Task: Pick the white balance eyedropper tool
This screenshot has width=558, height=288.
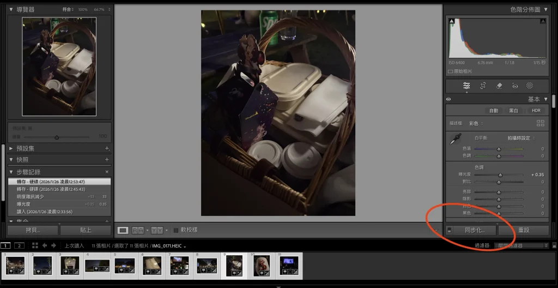Action: pyautogui.click(x=454, y=140)
